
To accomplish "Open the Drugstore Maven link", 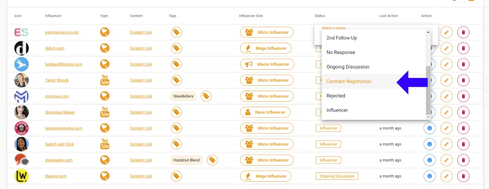I will [x=60, y=112].
